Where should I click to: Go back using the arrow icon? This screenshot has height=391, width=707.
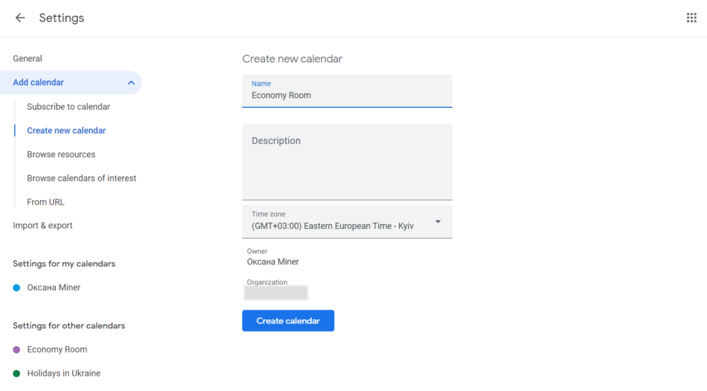coord(20,17)
